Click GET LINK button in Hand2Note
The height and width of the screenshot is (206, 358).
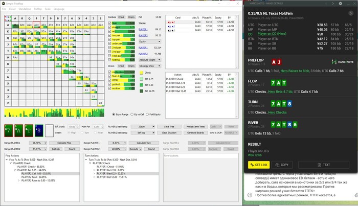[x=259, y=165]
